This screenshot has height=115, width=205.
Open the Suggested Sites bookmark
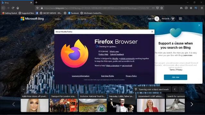tap(26, 13)
